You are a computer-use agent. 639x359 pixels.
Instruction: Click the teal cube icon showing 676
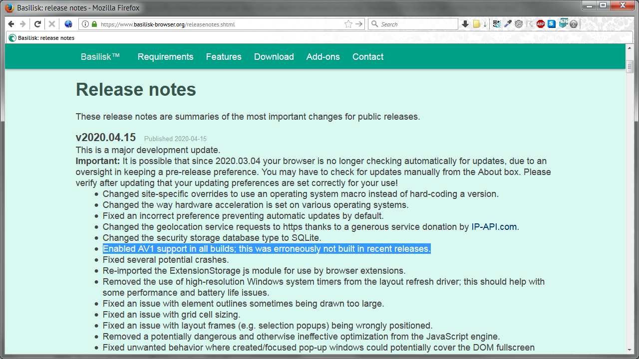[563, 23]
